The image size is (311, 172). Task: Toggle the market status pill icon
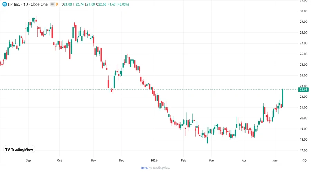point(52,4)
